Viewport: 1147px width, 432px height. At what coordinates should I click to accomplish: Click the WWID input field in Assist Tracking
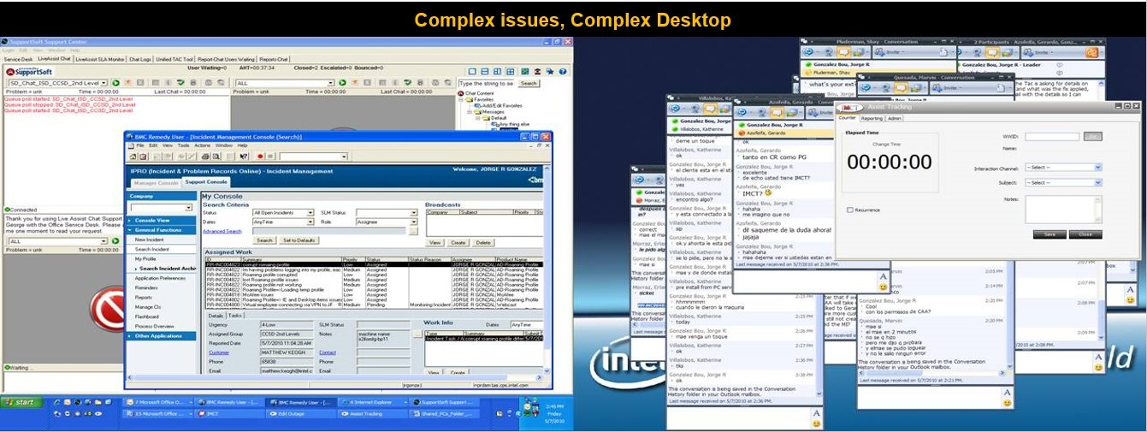(x=1052, y=136)
